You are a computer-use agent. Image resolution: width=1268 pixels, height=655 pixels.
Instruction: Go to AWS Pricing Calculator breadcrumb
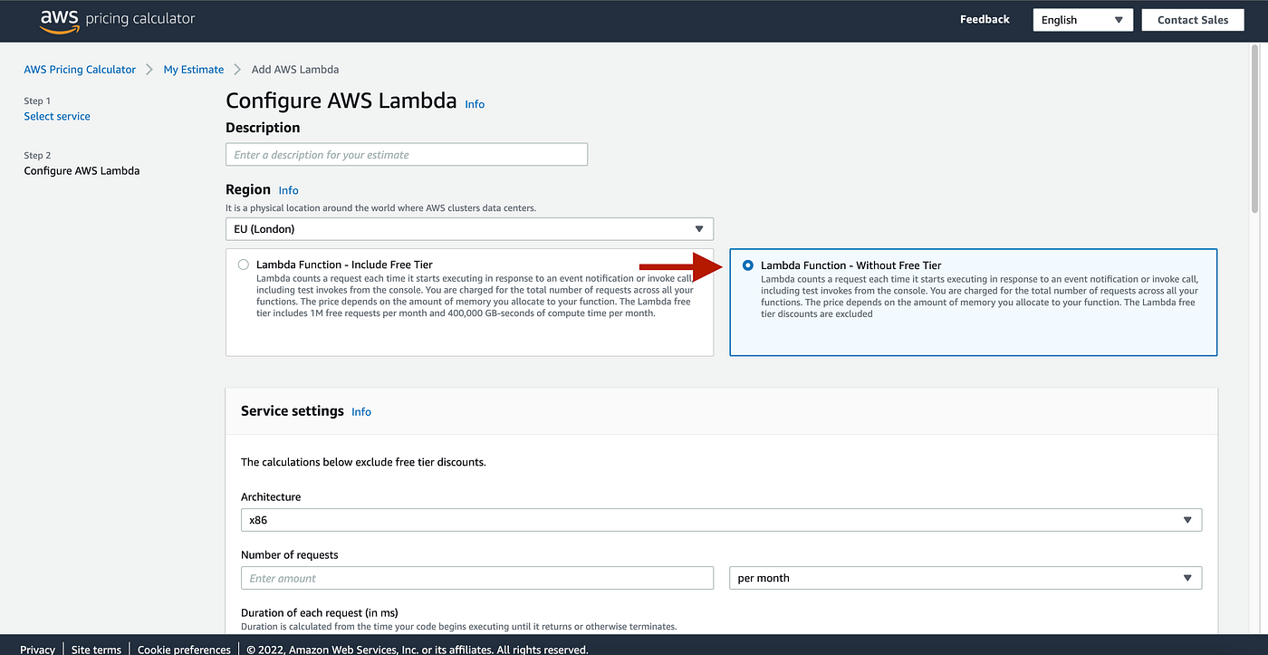pos(80,70)
